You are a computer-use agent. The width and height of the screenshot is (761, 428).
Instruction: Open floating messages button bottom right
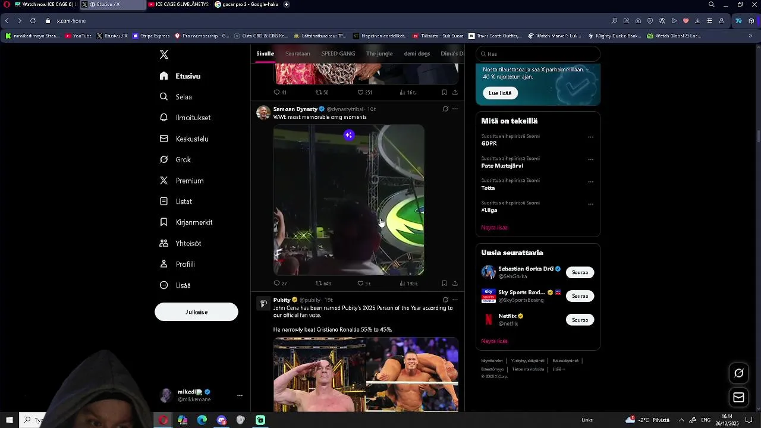[x=739, y=397]
